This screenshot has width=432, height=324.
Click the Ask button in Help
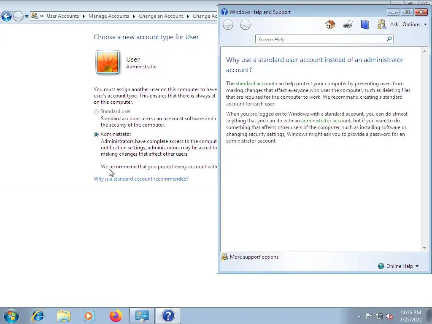click(x=394, y=24)
